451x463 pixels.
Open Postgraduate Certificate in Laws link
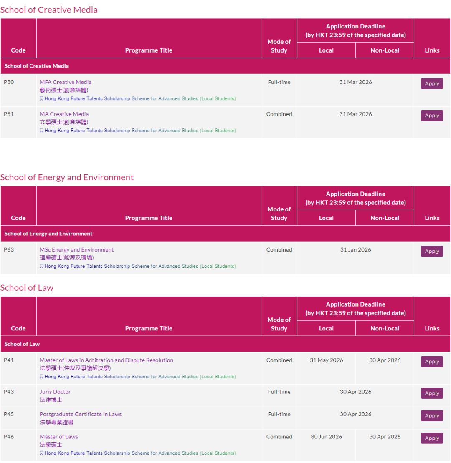[81, 414]
